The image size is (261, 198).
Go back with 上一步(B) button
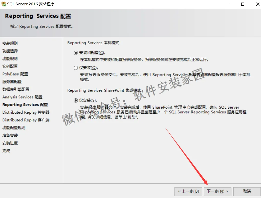point(188,192)
